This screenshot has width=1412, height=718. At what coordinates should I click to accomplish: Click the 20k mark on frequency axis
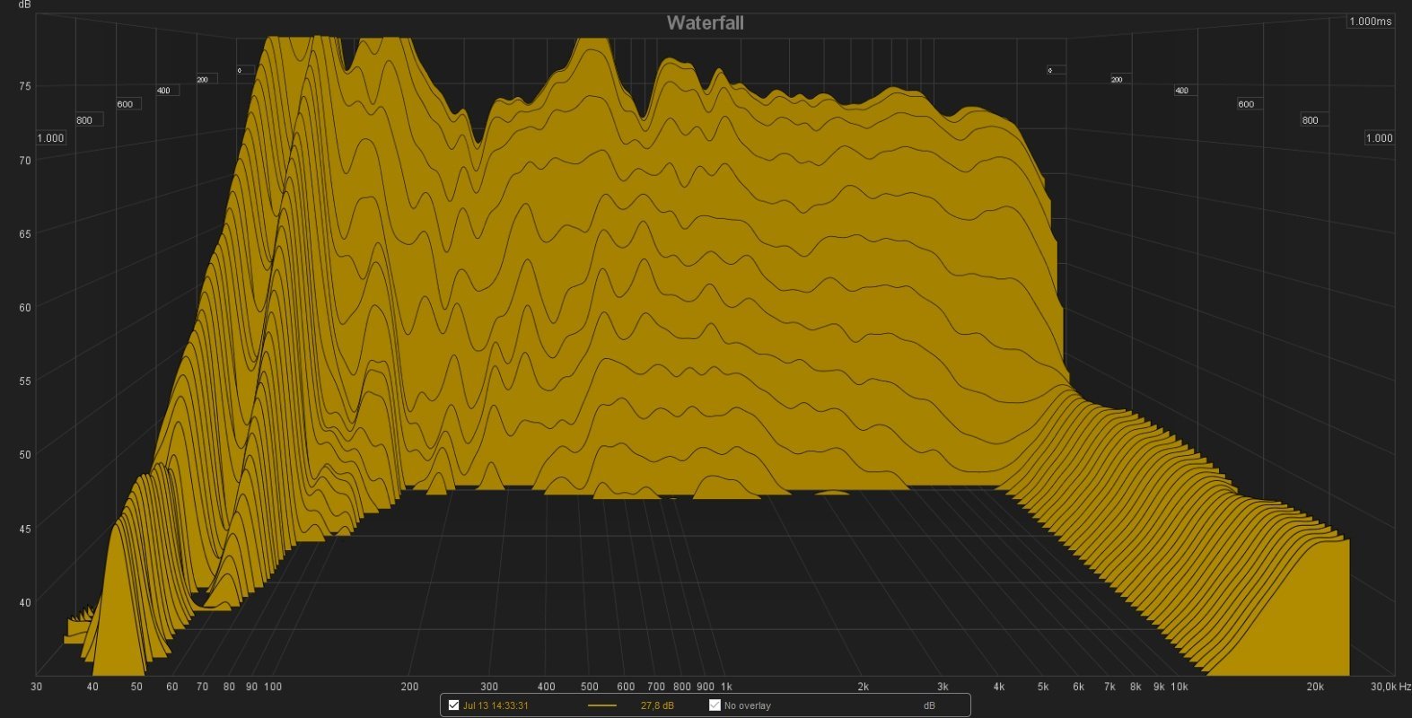[1314, 687]
